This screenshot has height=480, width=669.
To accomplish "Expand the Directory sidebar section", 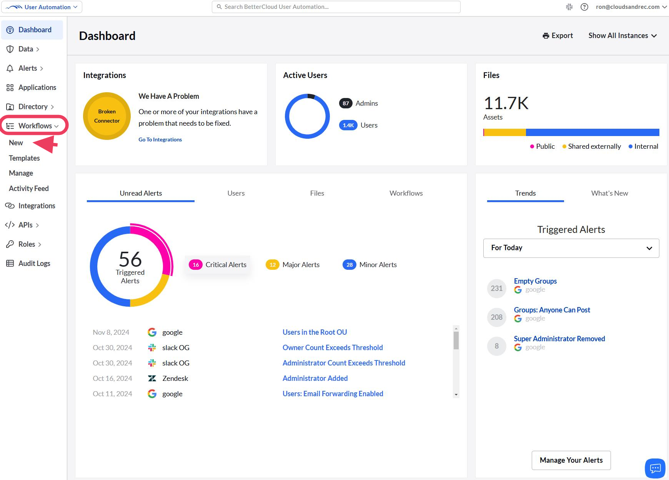I will pos(52,107).
